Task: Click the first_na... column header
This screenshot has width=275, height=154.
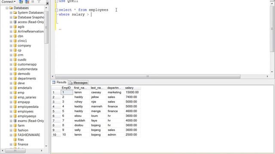Action: click(81, 88)
